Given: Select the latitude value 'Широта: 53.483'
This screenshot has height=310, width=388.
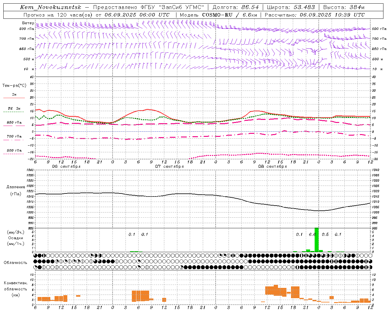Looking at the screenshot, I should [x=291, y=7].
